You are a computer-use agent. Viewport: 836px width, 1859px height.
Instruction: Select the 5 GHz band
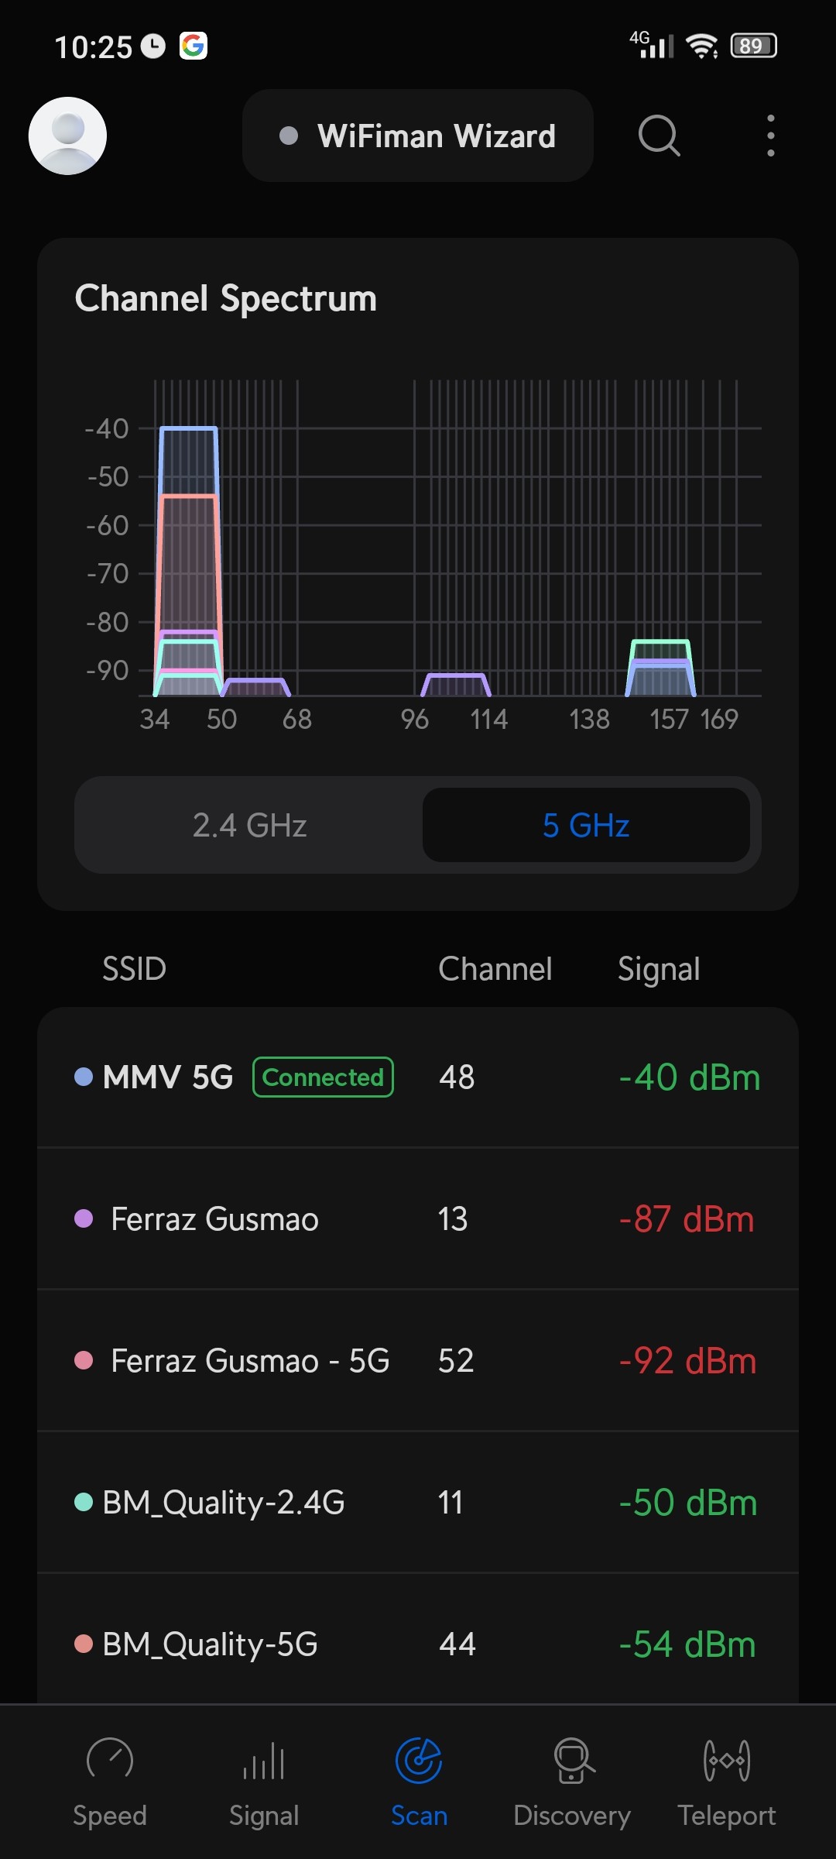click(586, 825)
